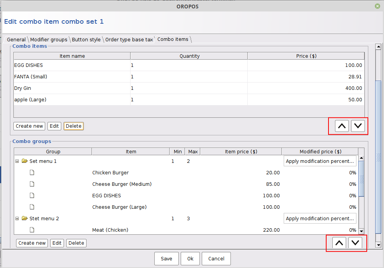Select the Cheese Burger (Medium) group item
The image size is (384, 268).
(186, 184)
